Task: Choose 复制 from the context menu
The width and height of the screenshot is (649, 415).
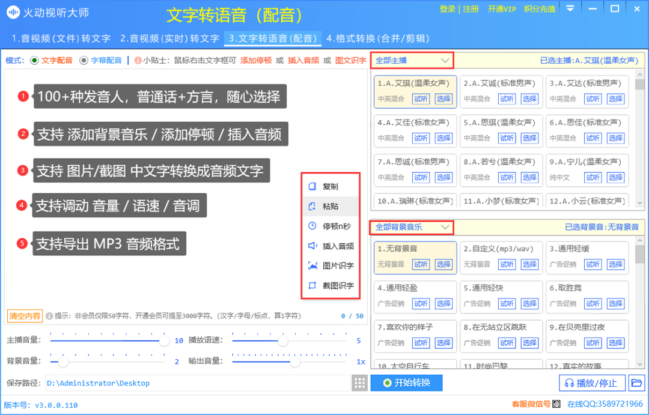Action: coord(331,187)
